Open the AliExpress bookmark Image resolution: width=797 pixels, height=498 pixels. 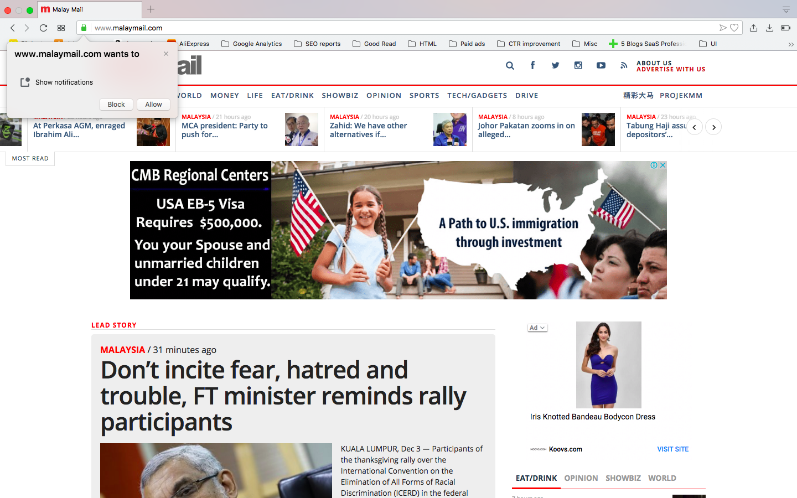(x=188, y=44)
